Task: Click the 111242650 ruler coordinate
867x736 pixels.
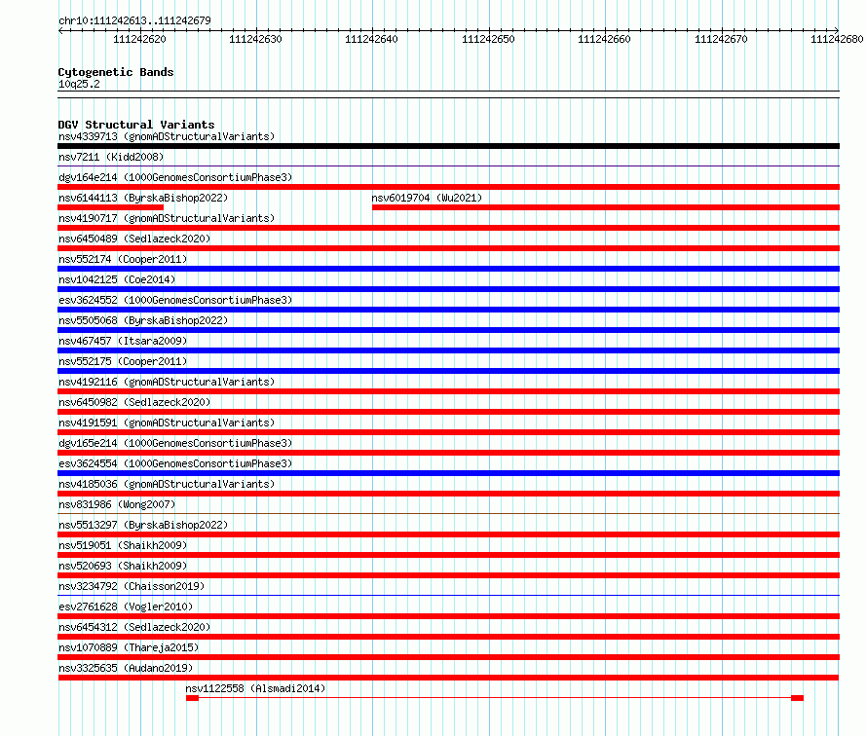Action: (x=488, y=39)
